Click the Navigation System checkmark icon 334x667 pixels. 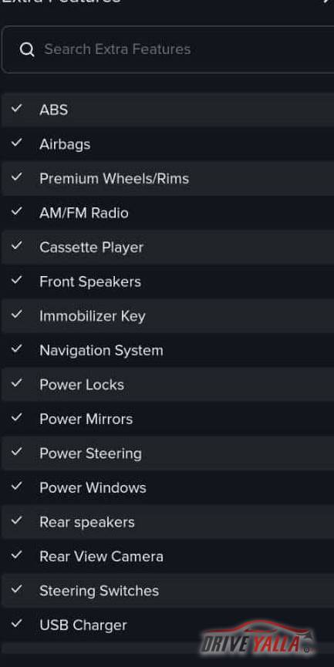click(16, 349)
